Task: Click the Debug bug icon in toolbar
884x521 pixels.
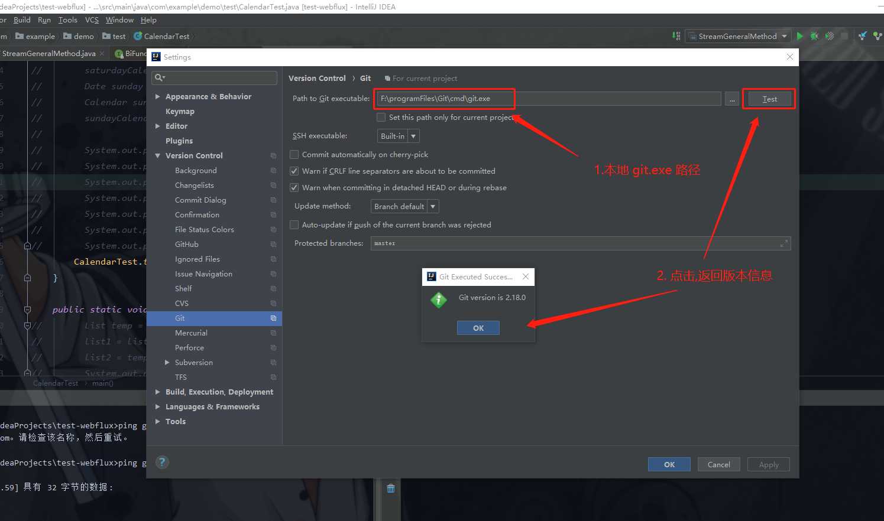Action: click(x=814, y=36)
